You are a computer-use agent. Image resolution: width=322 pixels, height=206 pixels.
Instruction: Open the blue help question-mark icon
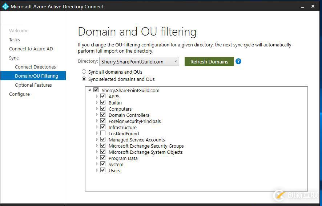pos(238,61)
